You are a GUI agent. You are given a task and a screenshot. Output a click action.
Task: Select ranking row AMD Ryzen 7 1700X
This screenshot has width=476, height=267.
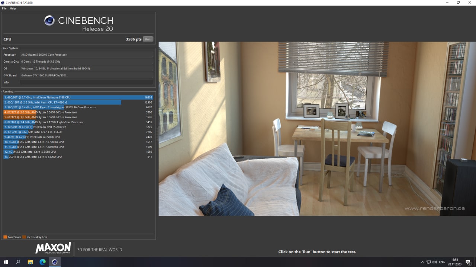tap(78, 122)
